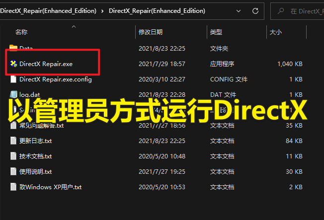The image size is (324, 220).
Task: Open the Data folder icon
Action: pyautogui.click(x=13, y=48)
